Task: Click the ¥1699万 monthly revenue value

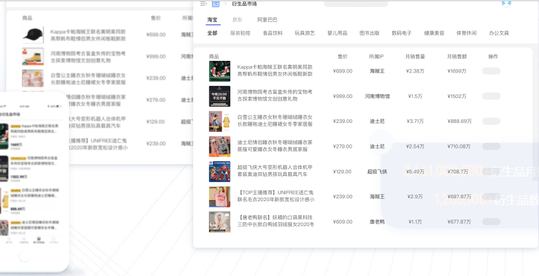Action: pos(457,71)
